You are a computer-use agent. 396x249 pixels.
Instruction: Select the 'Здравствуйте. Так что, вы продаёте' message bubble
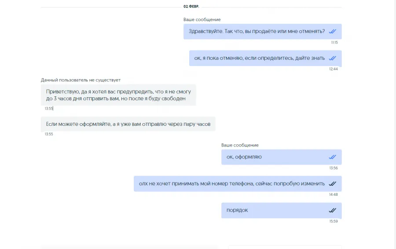[x=262, y=32]
